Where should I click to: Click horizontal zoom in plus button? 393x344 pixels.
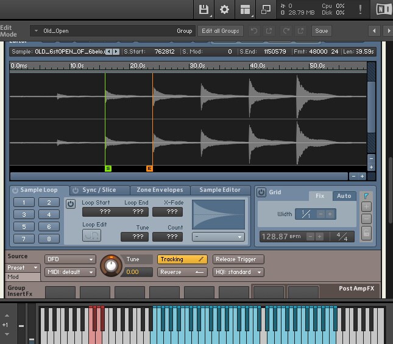(x=362, y=176)
